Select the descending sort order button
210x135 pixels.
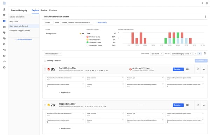(199, 54)
